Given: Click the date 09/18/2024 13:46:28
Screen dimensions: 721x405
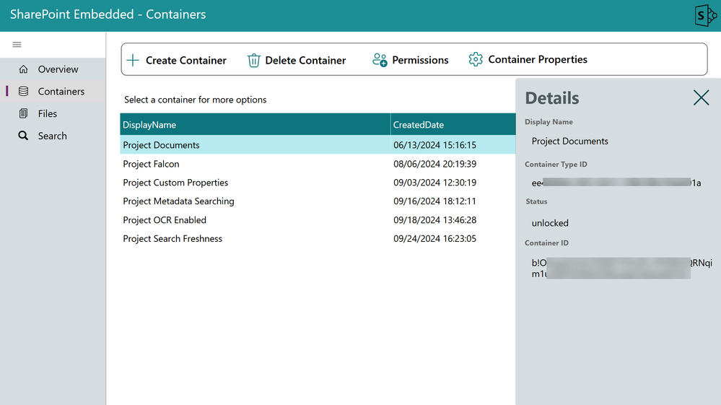Looking at the screenshot, I should tap(434, 220).
